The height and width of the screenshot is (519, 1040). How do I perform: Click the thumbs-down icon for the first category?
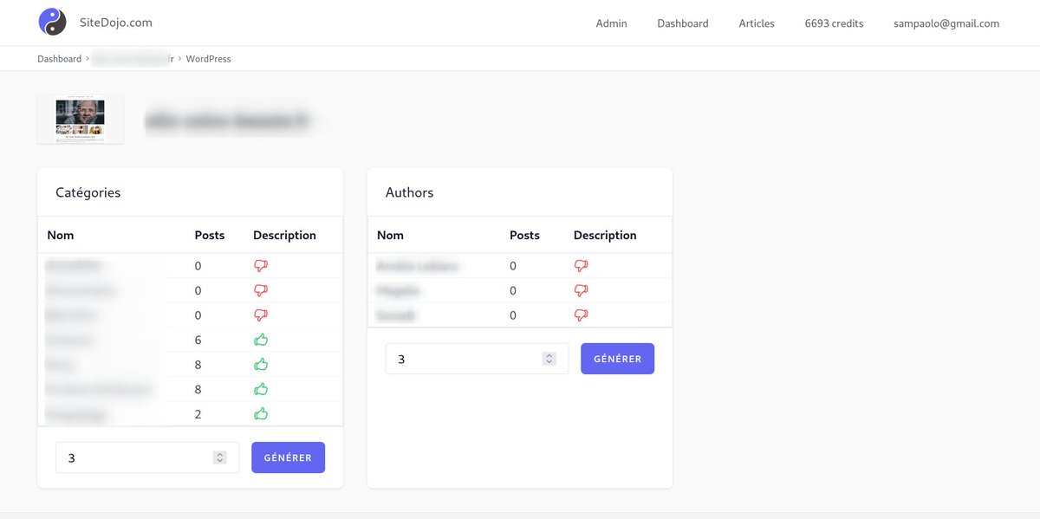[261, 265]
